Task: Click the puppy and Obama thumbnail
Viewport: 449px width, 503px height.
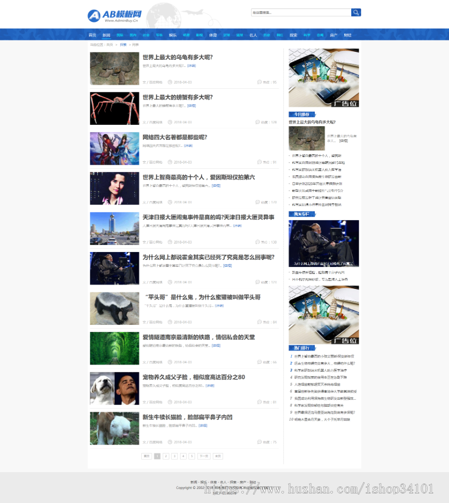Action: click(x=115, y=388)
